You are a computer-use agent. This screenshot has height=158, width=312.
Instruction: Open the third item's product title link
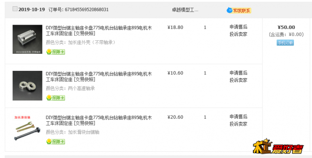(x=99, y=120)
